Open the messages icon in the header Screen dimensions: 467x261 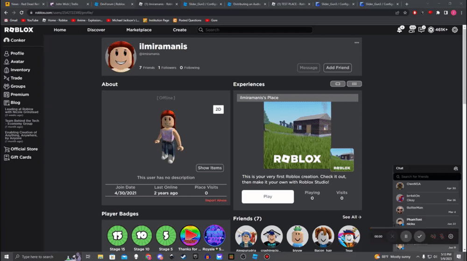(421, 29)
